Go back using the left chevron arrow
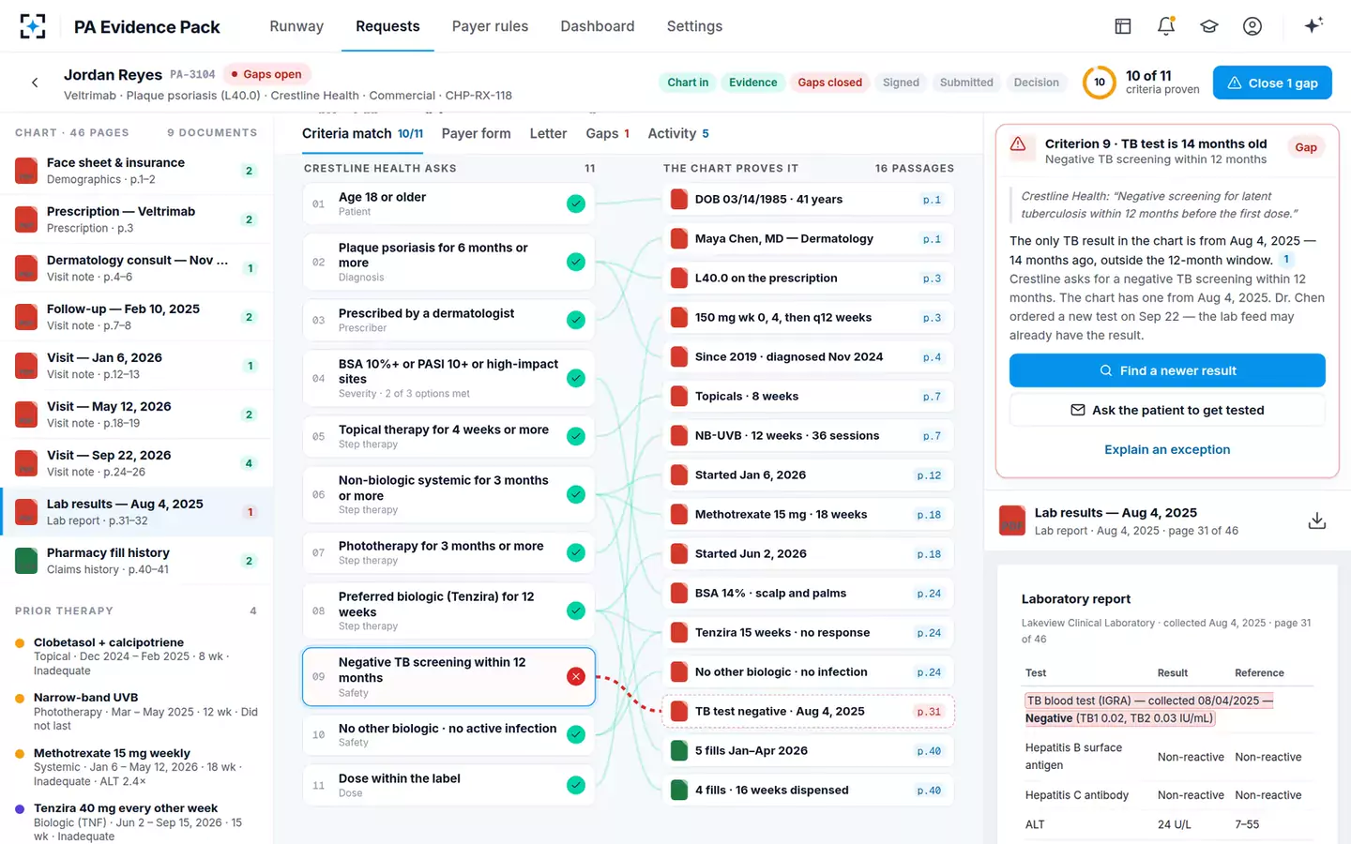1351x844 pixels. (x=35, y=83)
